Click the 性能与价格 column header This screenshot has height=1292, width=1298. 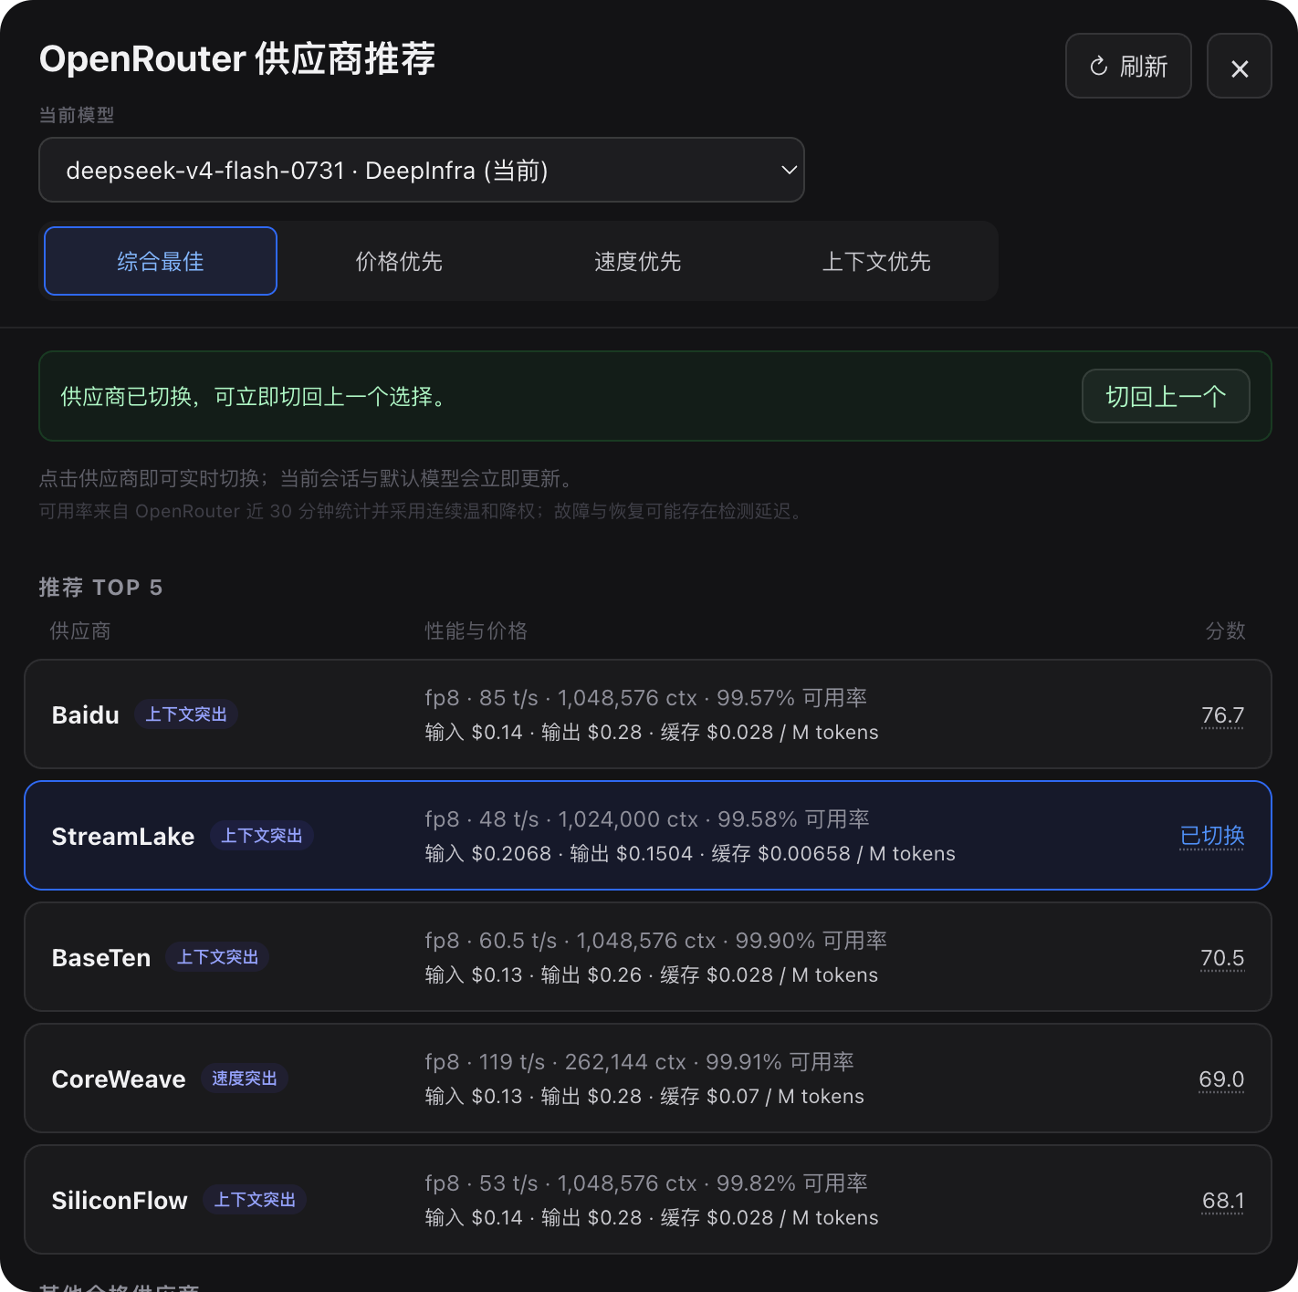476,630
